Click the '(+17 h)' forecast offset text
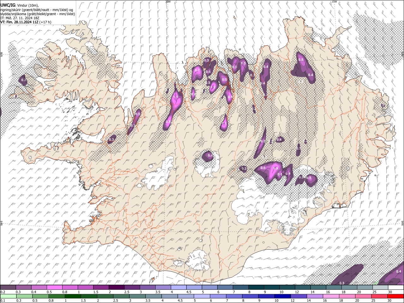Image resolution: width=404 pixels, height=303 pixels. click(x=45, y=22)
